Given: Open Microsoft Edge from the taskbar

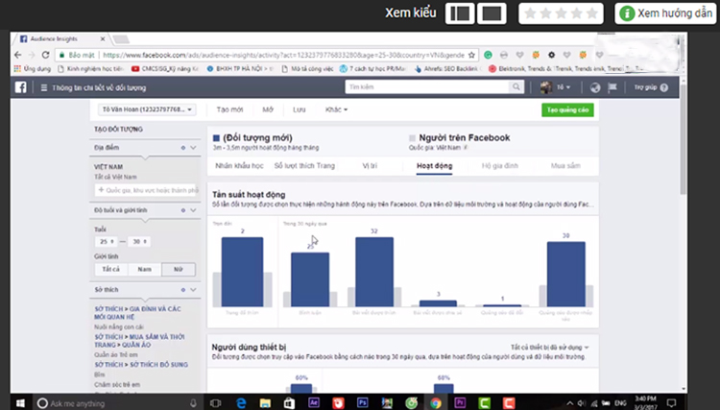Looking at the screenshot, I should coord(241,403).
